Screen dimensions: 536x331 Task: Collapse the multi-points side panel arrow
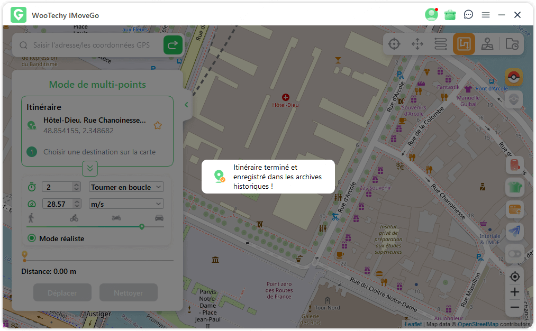(186, 105)
